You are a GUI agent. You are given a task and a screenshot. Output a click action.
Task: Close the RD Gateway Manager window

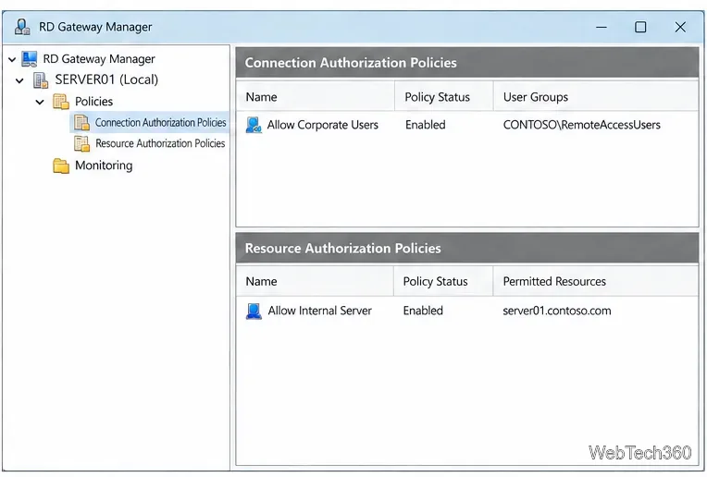coord(680,27)
